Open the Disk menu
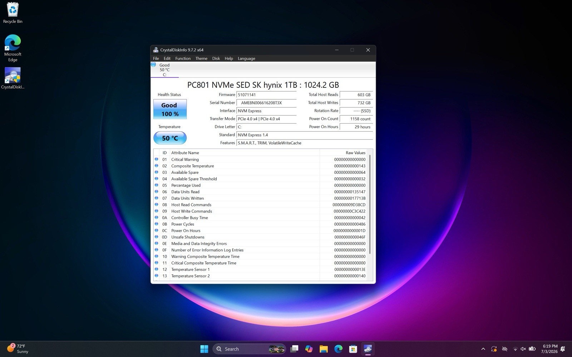Image resolution: width=572 pixels, height=357 pixels. coord(216,59)
